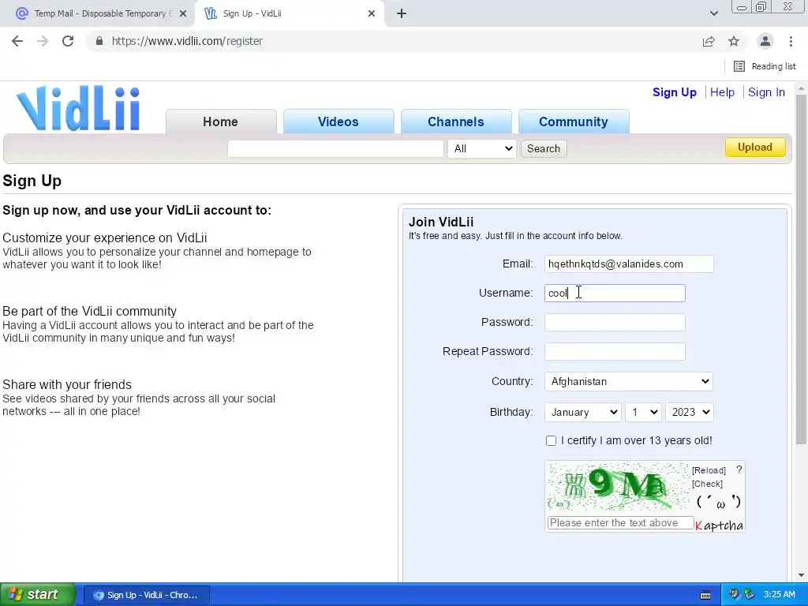Open the Country dropdown
The height and width of the screenshot is (606, 808).
(629, 381)
